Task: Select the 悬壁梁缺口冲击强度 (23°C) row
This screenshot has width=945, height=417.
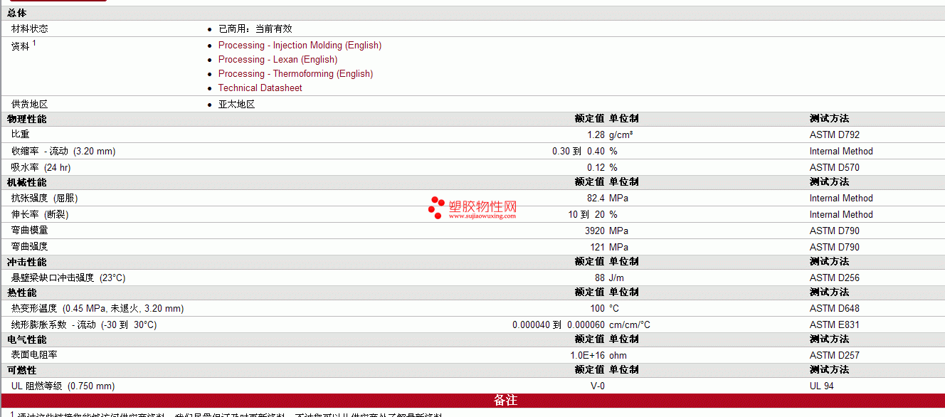Action: point(472,278)
